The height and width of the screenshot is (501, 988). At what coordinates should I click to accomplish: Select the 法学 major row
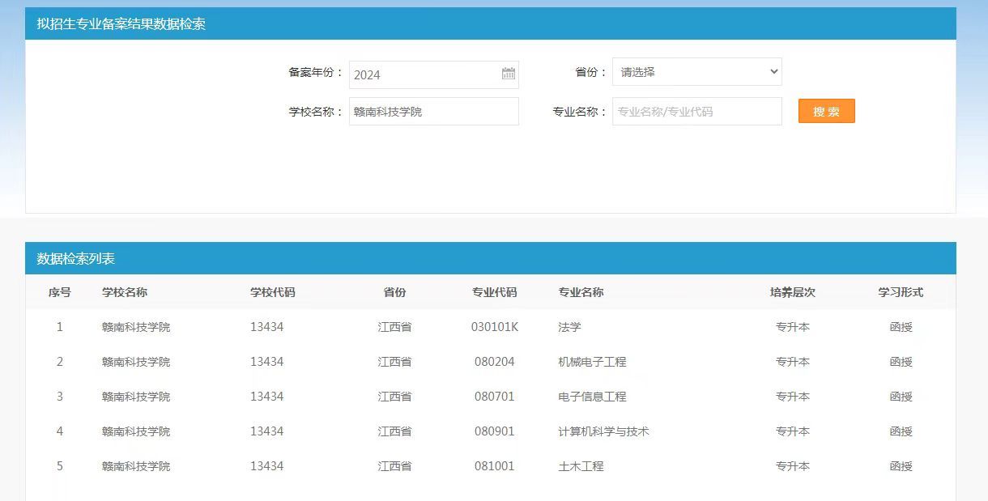(x=570, y=327)
